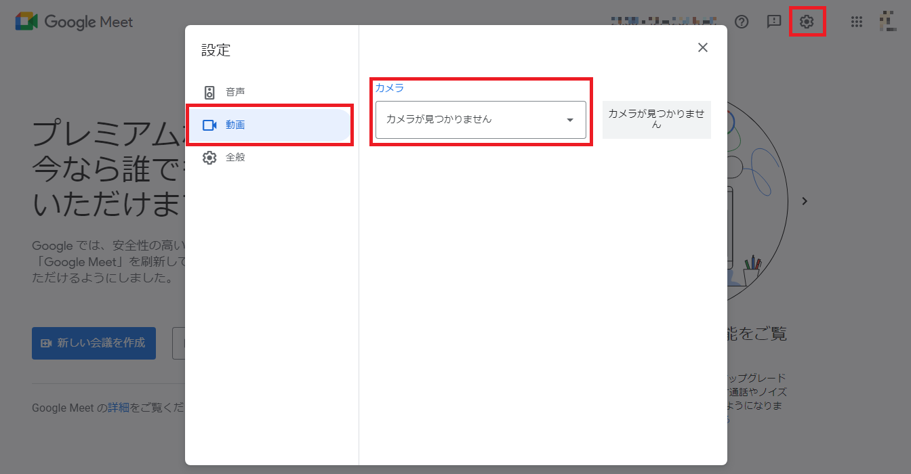Open the Google apps grid
Viewport: 911px width, 474px height.
pyautogui.click(x=856, y=22)
